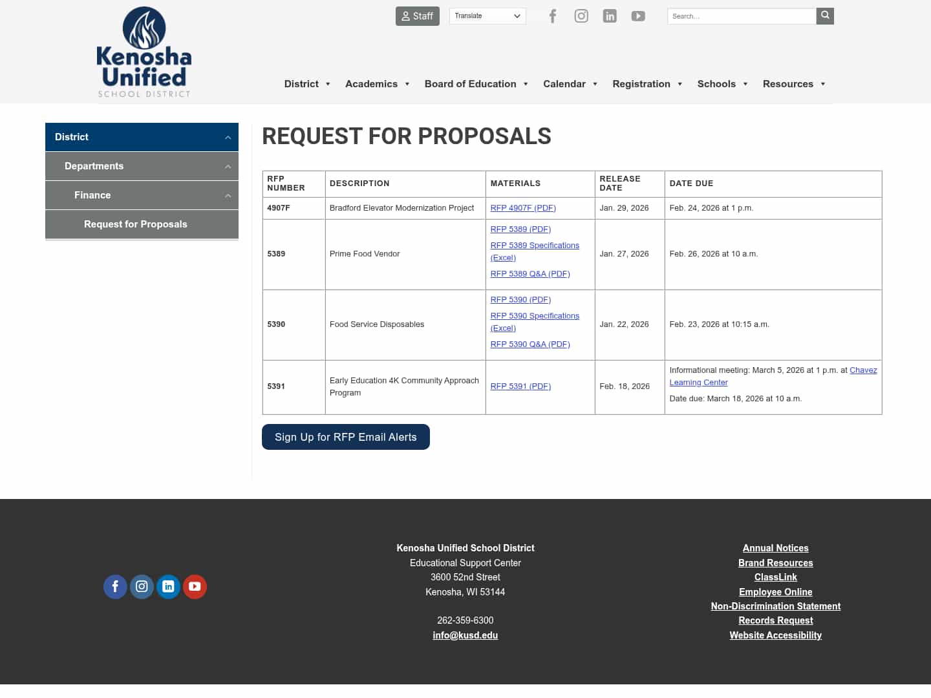This screenshot has height=698, width=931.
Task: Collapse the District sidebar chevron
Action: (x=228, y=138)
